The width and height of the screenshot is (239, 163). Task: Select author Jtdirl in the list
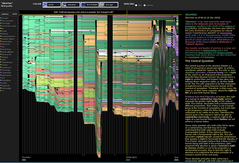click(3, 60)
